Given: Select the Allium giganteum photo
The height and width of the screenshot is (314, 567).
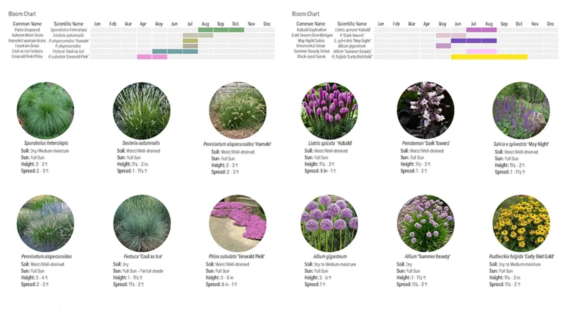Looking at the screenshot, I should coord(330,223).
